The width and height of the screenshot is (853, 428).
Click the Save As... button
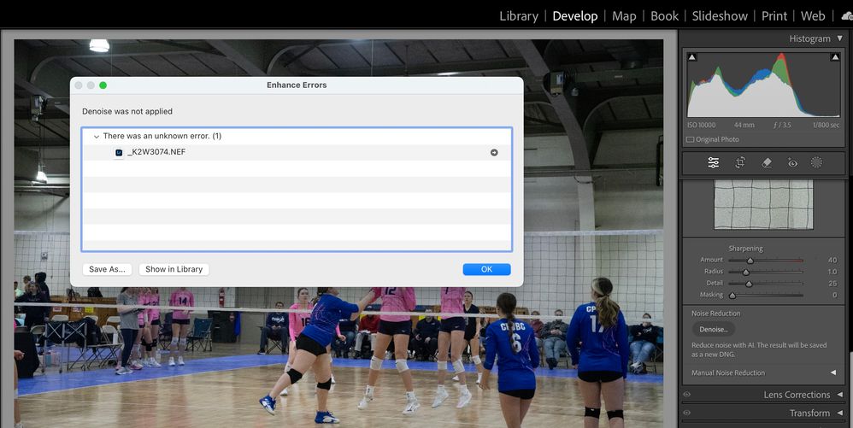pos(107,269)
